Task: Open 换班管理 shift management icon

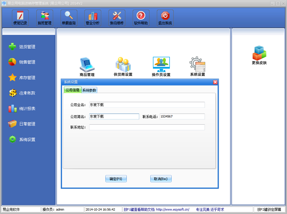Action: [44, 18]
